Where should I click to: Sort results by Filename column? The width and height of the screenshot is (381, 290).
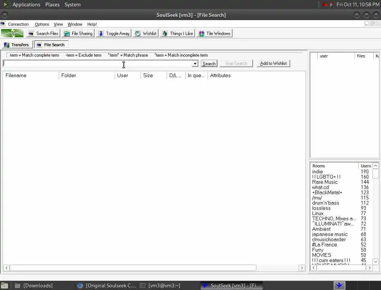coord(31,76)
